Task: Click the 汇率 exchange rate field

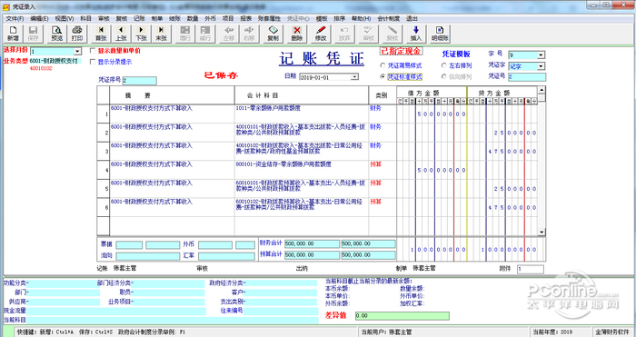Action: click(x=227, y=256)
